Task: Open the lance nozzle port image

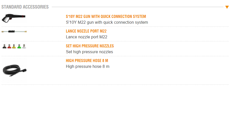Action: 14,32
